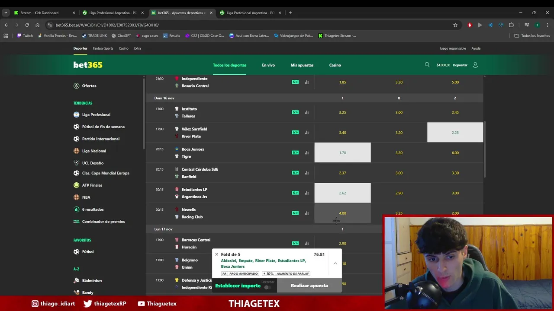Open the bet365 search magnifier
Image resolution: width=554 pixels, height=311 pixels.
(427, 65)
